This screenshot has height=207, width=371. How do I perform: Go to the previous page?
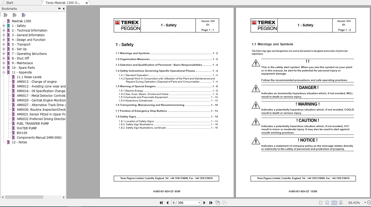(168, 203)
